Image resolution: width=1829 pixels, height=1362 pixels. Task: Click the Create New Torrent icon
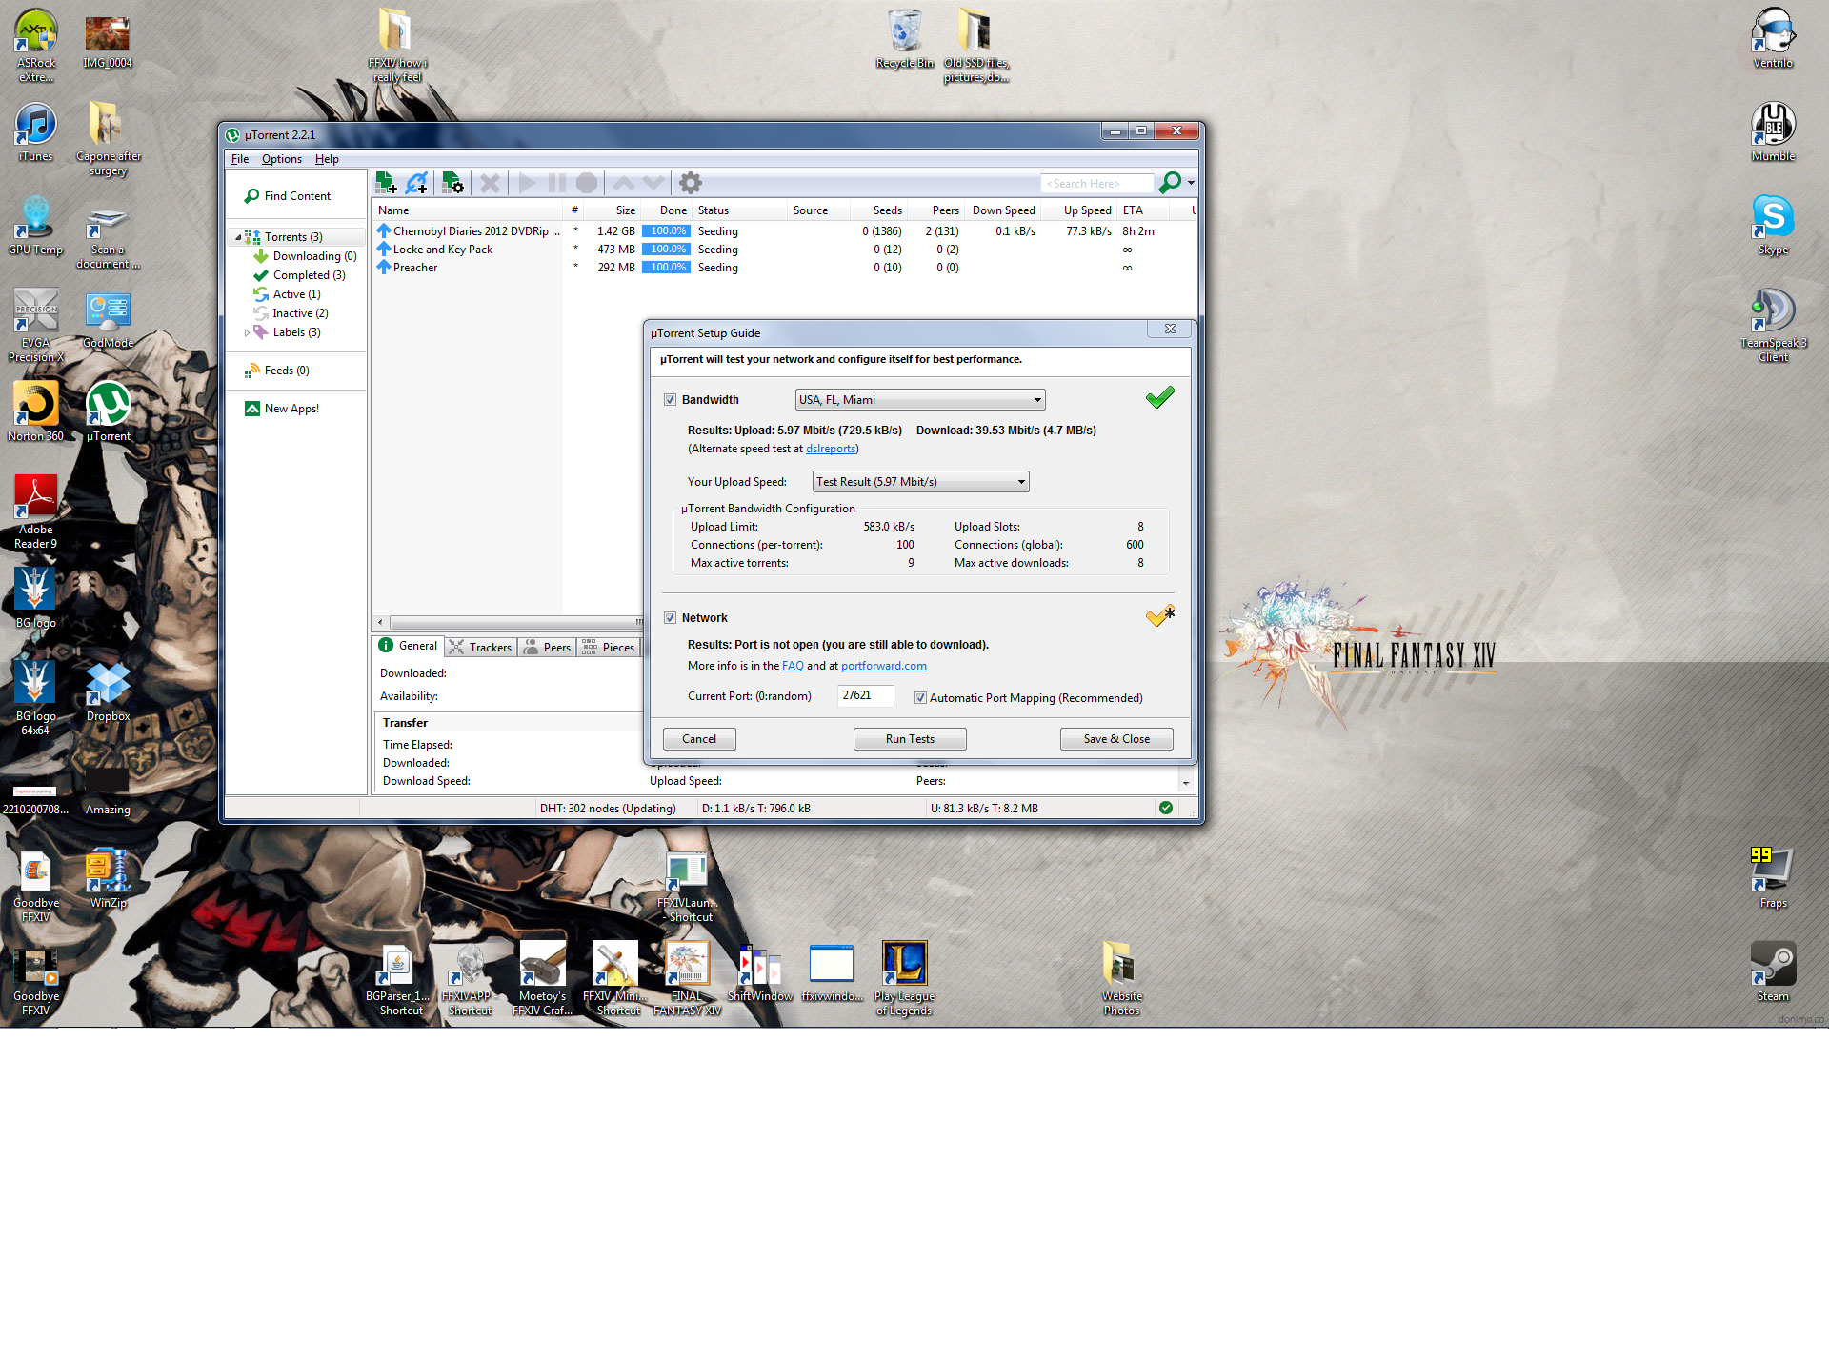click(x=453, y=183)
